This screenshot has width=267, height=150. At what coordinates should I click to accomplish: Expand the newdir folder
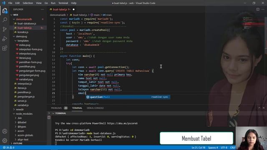(x=20, y=110)
